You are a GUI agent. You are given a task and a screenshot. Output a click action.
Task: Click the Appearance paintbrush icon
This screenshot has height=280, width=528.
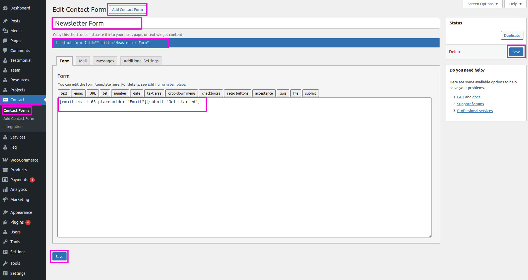[5, 212]
